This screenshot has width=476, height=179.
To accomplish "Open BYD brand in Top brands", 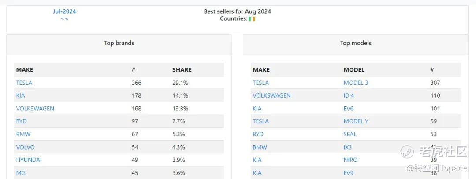I will click(22, 121).
